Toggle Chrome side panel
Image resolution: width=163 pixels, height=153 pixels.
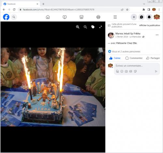[149, 9]
